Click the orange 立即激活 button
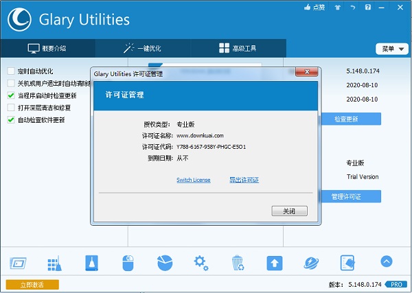Viewport: 412px width, 293px height. click(32, 285)
